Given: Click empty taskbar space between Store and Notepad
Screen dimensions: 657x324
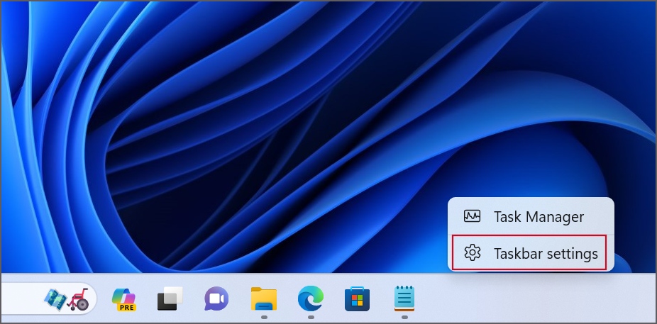Looking at the screenshot, I should [380, 299].
